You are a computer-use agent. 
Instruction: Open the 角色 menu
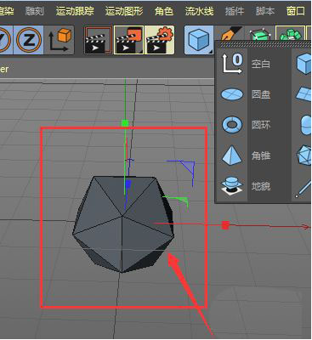click(164, 11)
